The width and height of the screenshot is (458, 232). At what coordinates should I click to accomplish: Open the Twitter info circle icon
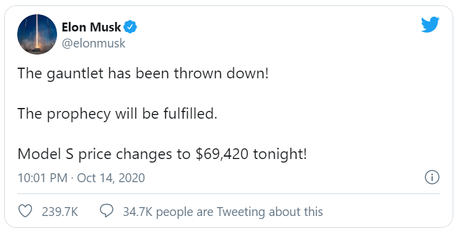click(x=432, y=178)
